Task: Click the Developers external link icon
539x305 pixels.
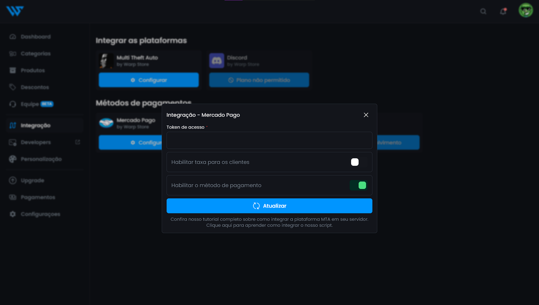Action: coord(77,142)
